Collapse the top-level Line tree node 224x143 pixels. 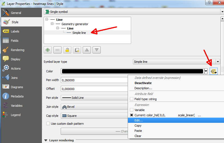point(47,19)
